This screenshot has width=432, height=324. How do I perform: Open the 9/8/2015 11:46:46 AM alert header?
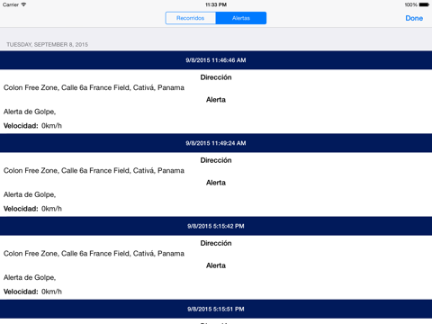(216, 60)
